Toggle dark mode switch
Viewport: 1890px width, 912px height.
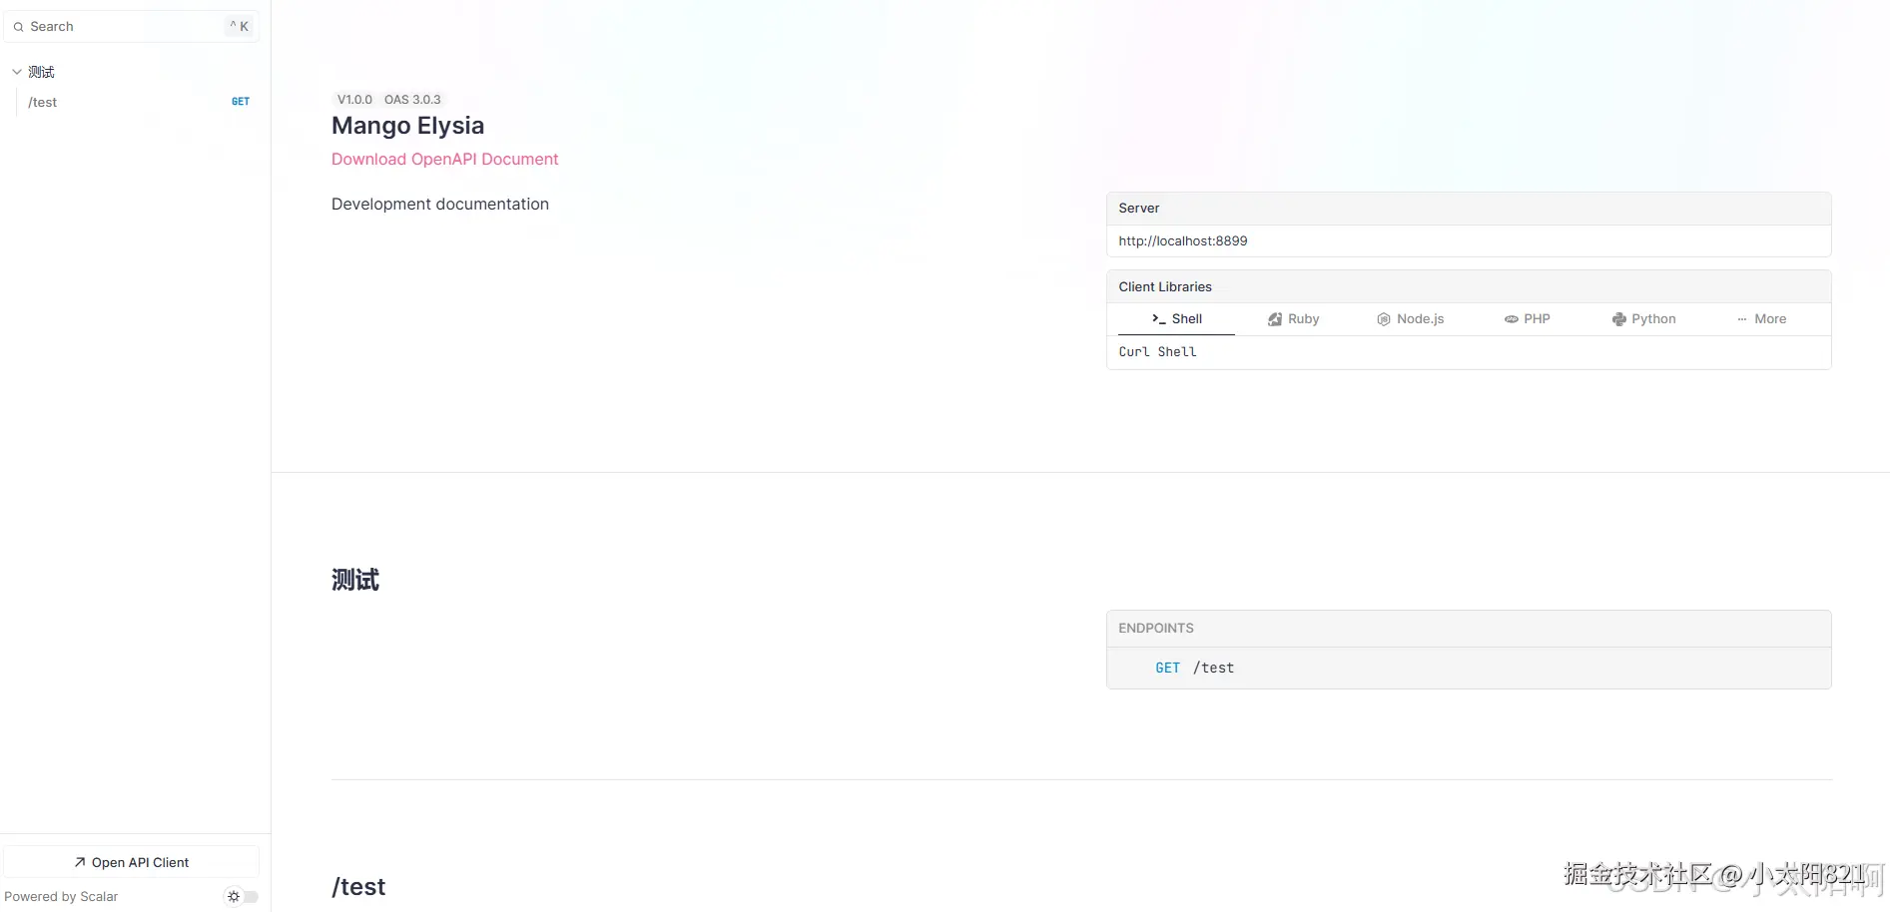point(242,896)
